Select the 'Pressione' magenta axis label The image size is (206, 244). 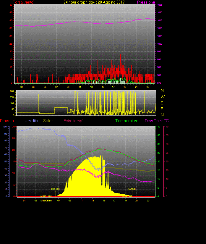click(x=146, y=2)
